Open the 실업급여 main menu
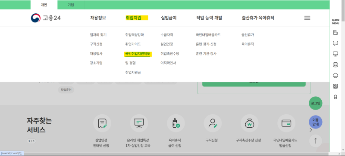This screenshot has width=345, height=156. pyautogui.click(x=169, y=18)
